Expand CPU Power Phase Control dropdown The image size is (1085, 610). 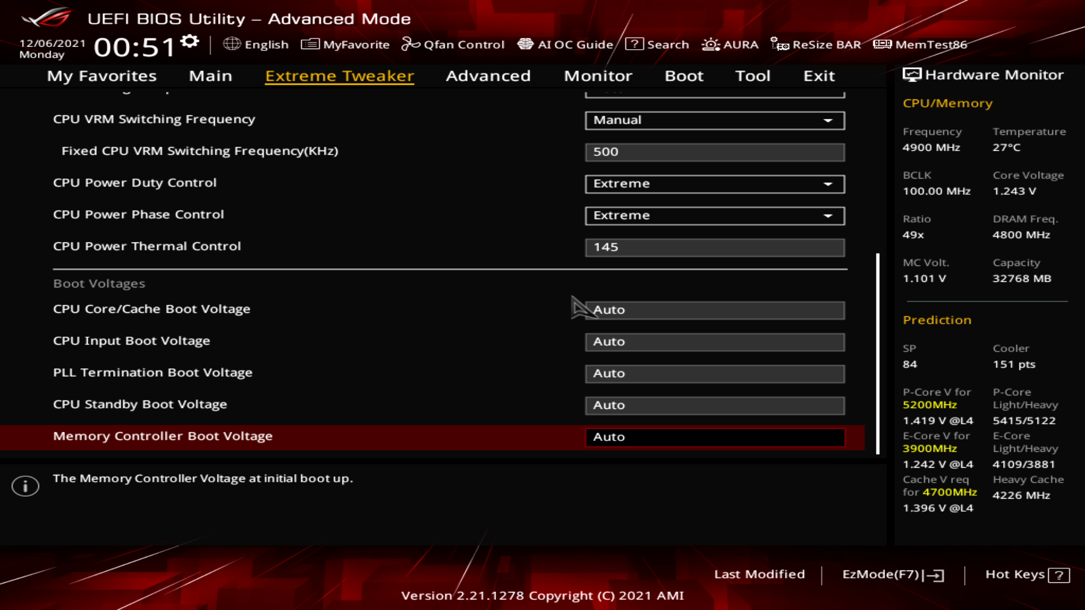point(714,215)
